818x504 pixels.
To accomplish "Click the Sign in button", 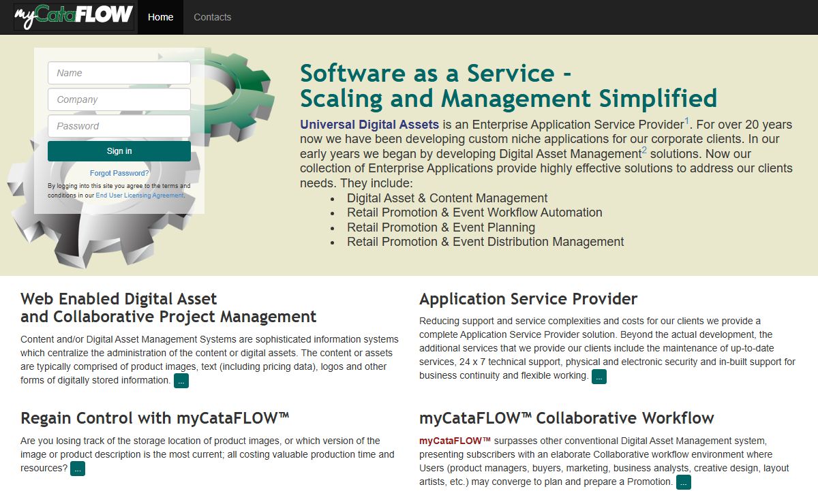I will click(119, 151).
